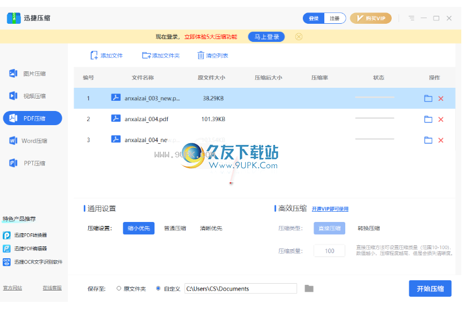Click the 马上登录 banner button
This screenshot has width=463, height=312.
(x=267, y=37)
